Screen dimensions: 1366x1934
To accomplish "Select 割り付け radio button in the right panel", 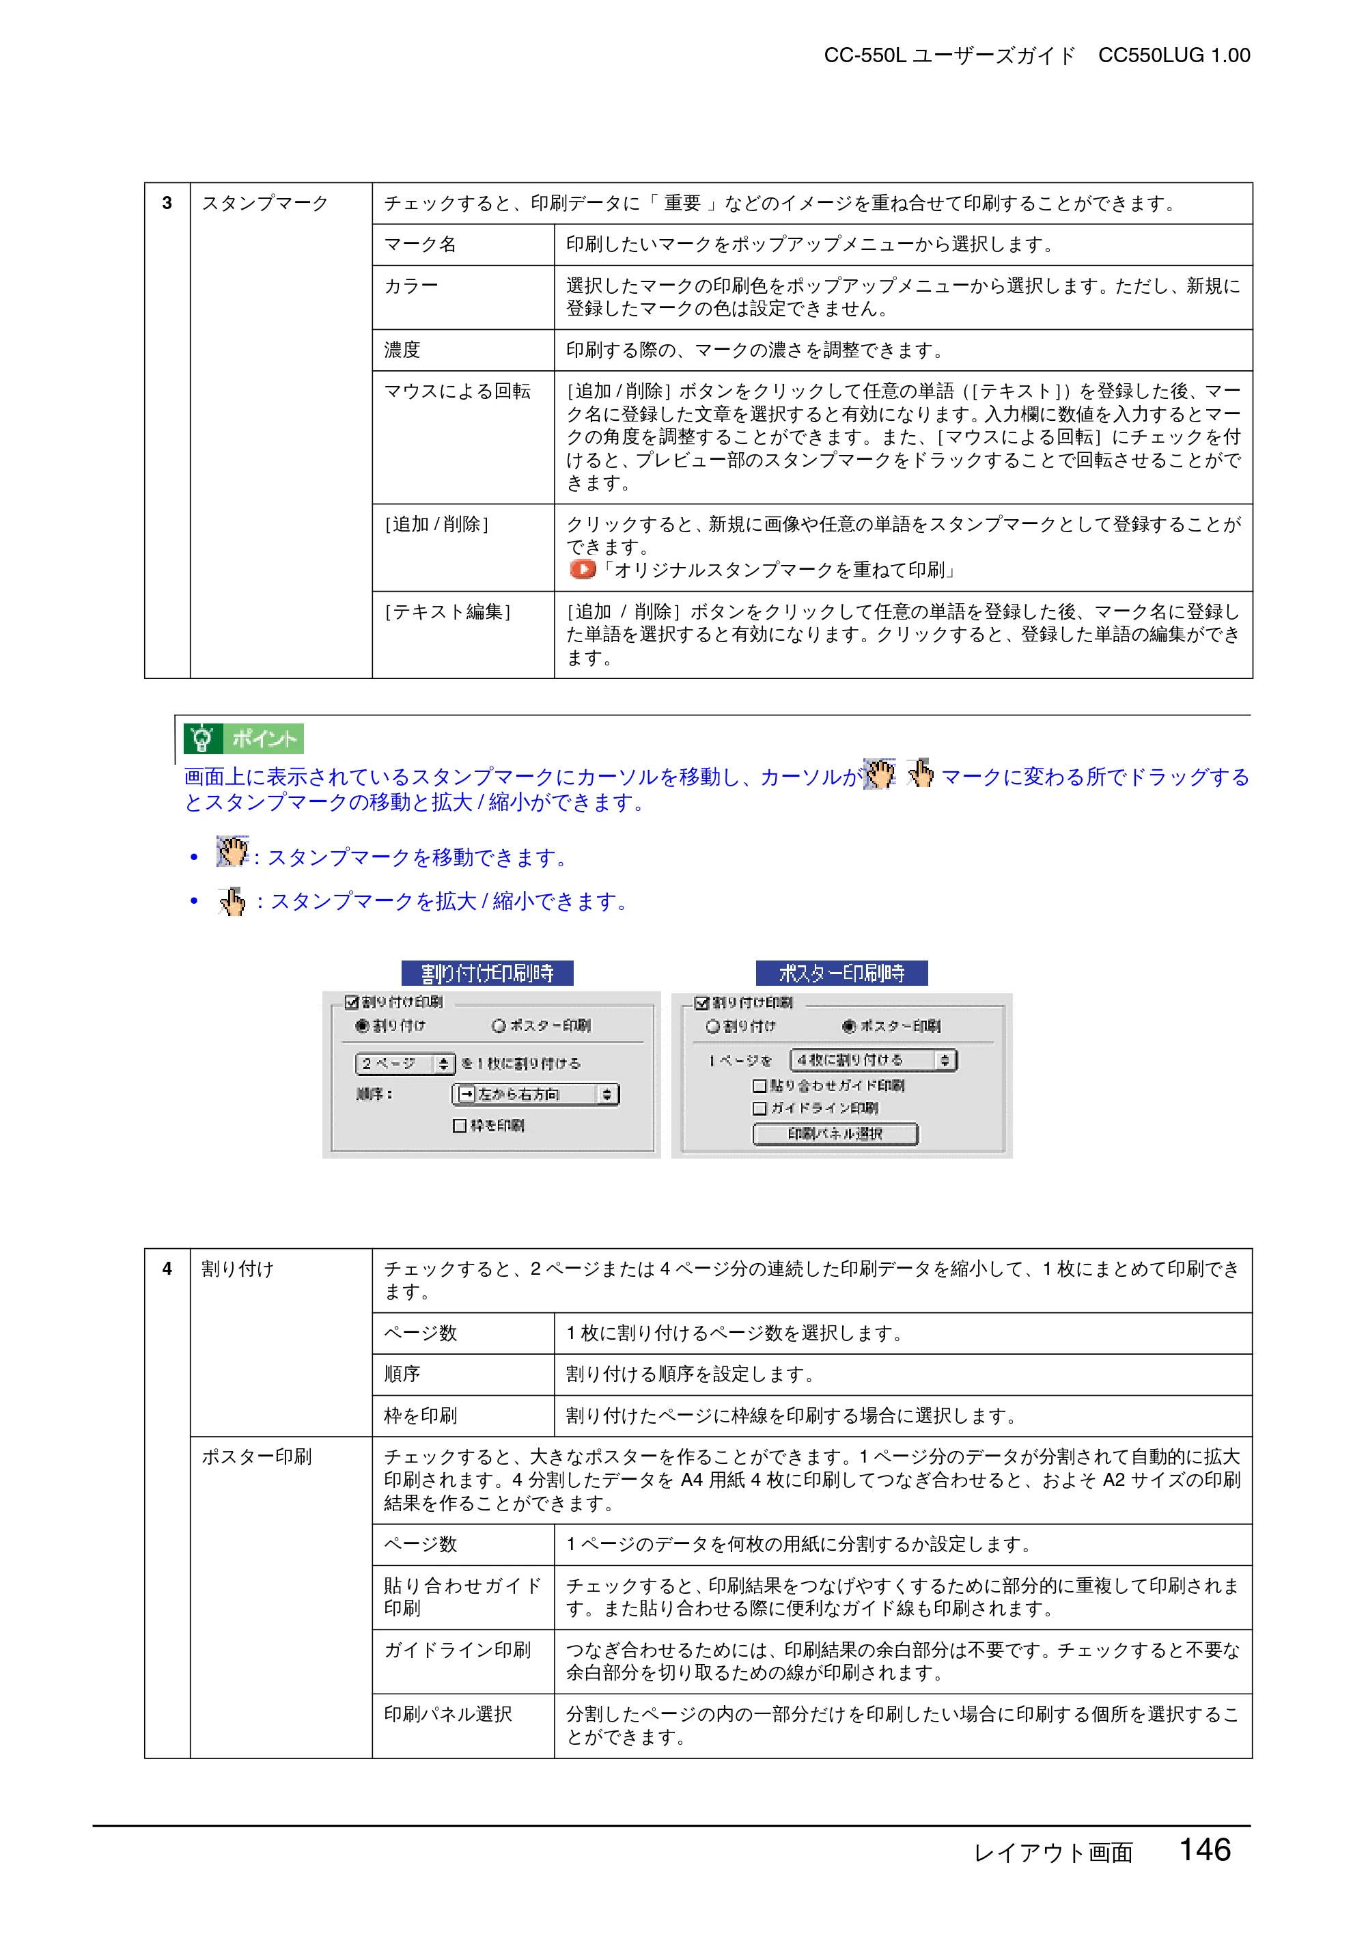I will coord(712,1026).
